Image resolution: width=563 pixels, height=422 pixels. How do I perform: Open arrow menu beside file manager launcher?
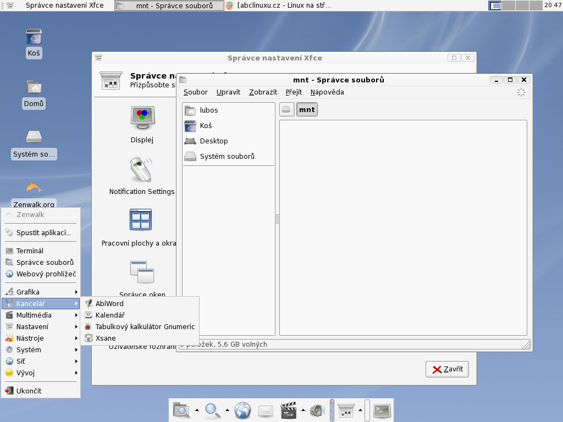click(x=197, y=410)
